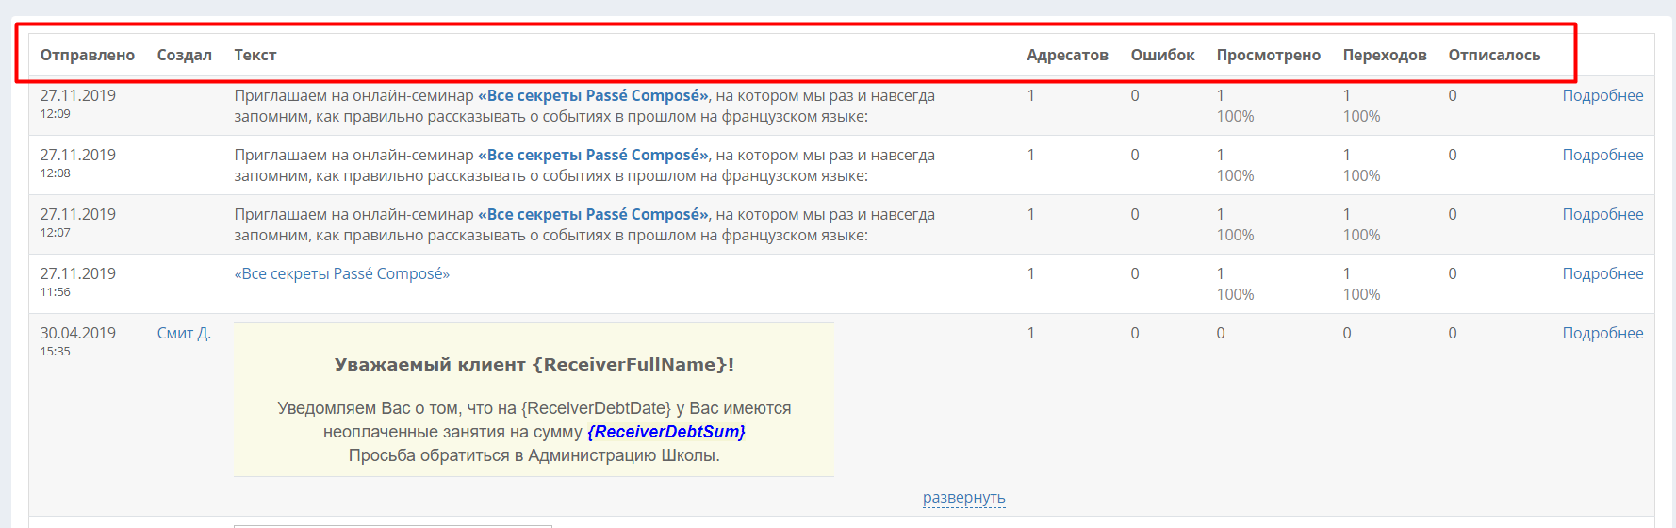Open Подробнее for the 30.04.2019 mailing
This screenshot has width=1676, height=528.
[1602, 333]
